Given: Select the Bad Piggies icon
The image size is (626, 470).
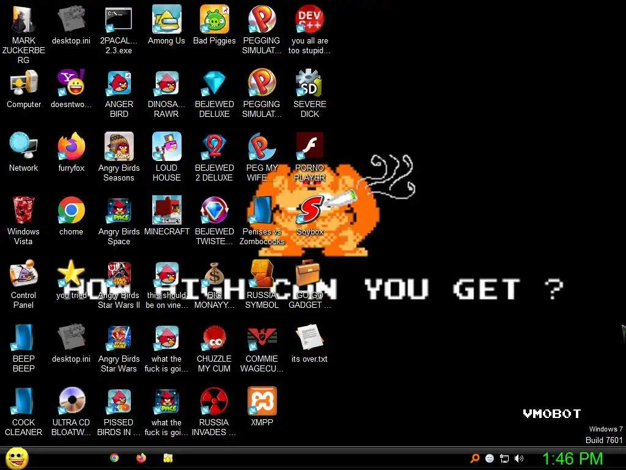Looking at the screenshot, I should (215, 19).
